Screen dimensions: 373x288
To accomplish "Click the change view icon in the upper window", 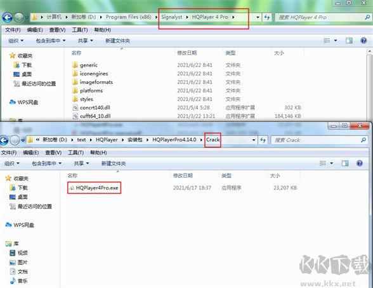I will coord(327,41).
